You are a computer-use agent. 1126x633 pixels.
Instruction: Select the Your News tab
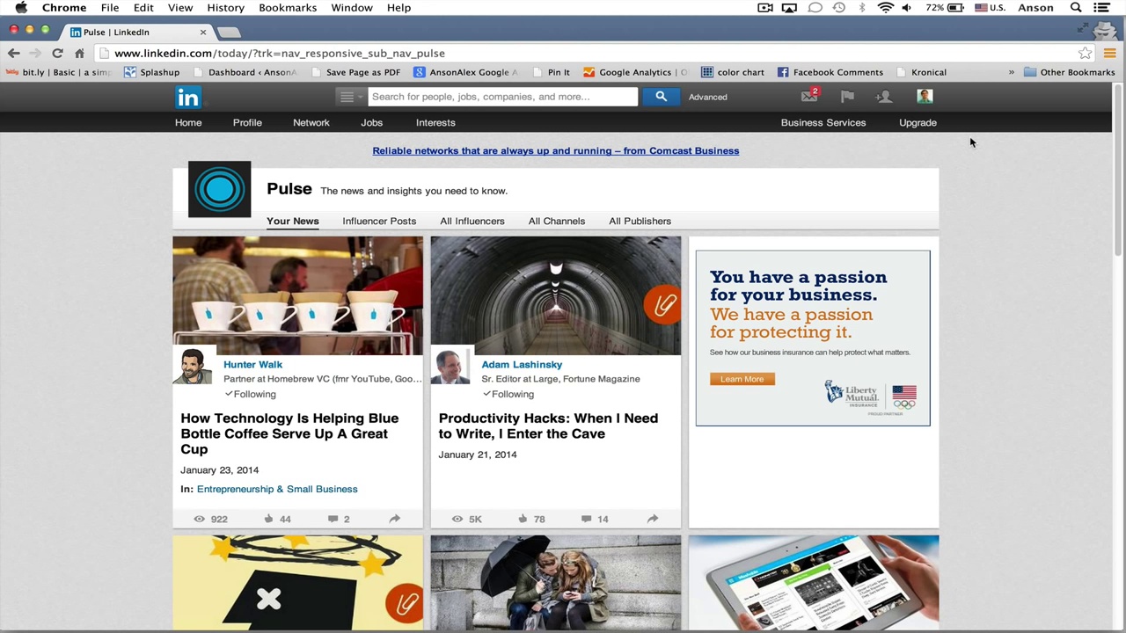click(293, 221)
